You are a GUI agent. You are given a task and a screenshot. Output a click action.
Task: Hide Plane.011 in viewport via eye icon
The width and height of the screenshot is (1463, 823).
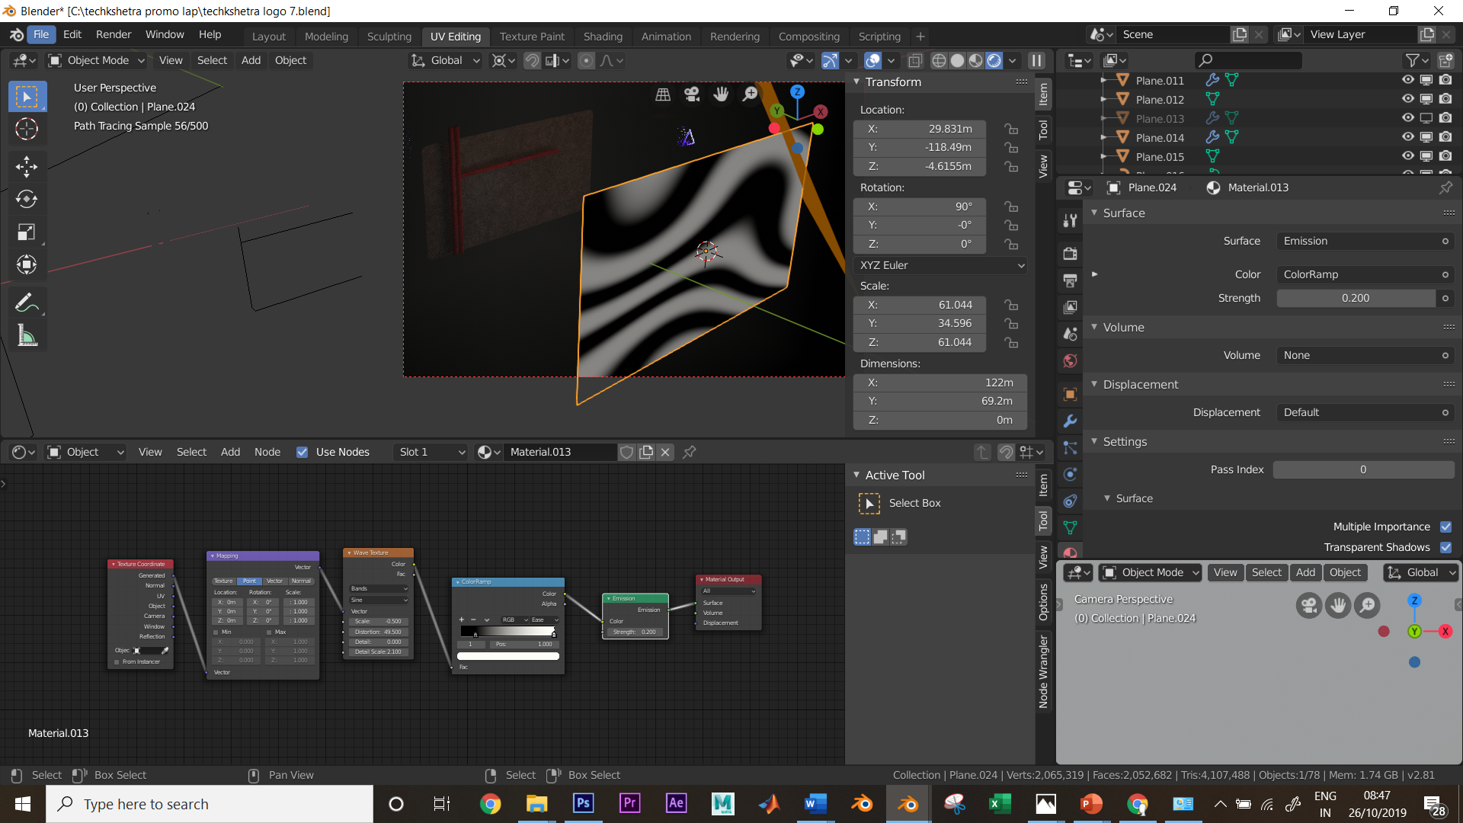pos(1407,80)
